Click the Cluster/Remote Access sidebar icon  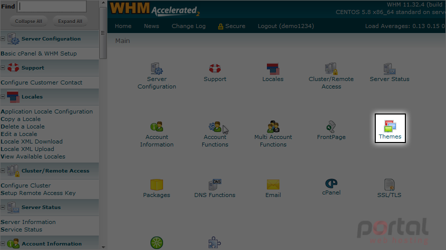(13, 170)
